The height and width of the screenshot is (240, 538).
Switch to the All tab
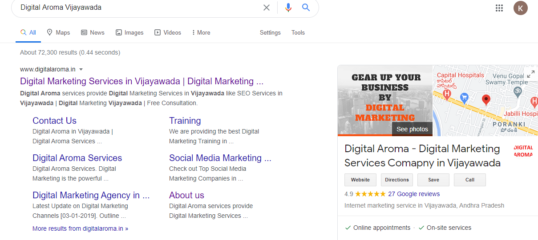pyautogui.click(x=28, y=32)
